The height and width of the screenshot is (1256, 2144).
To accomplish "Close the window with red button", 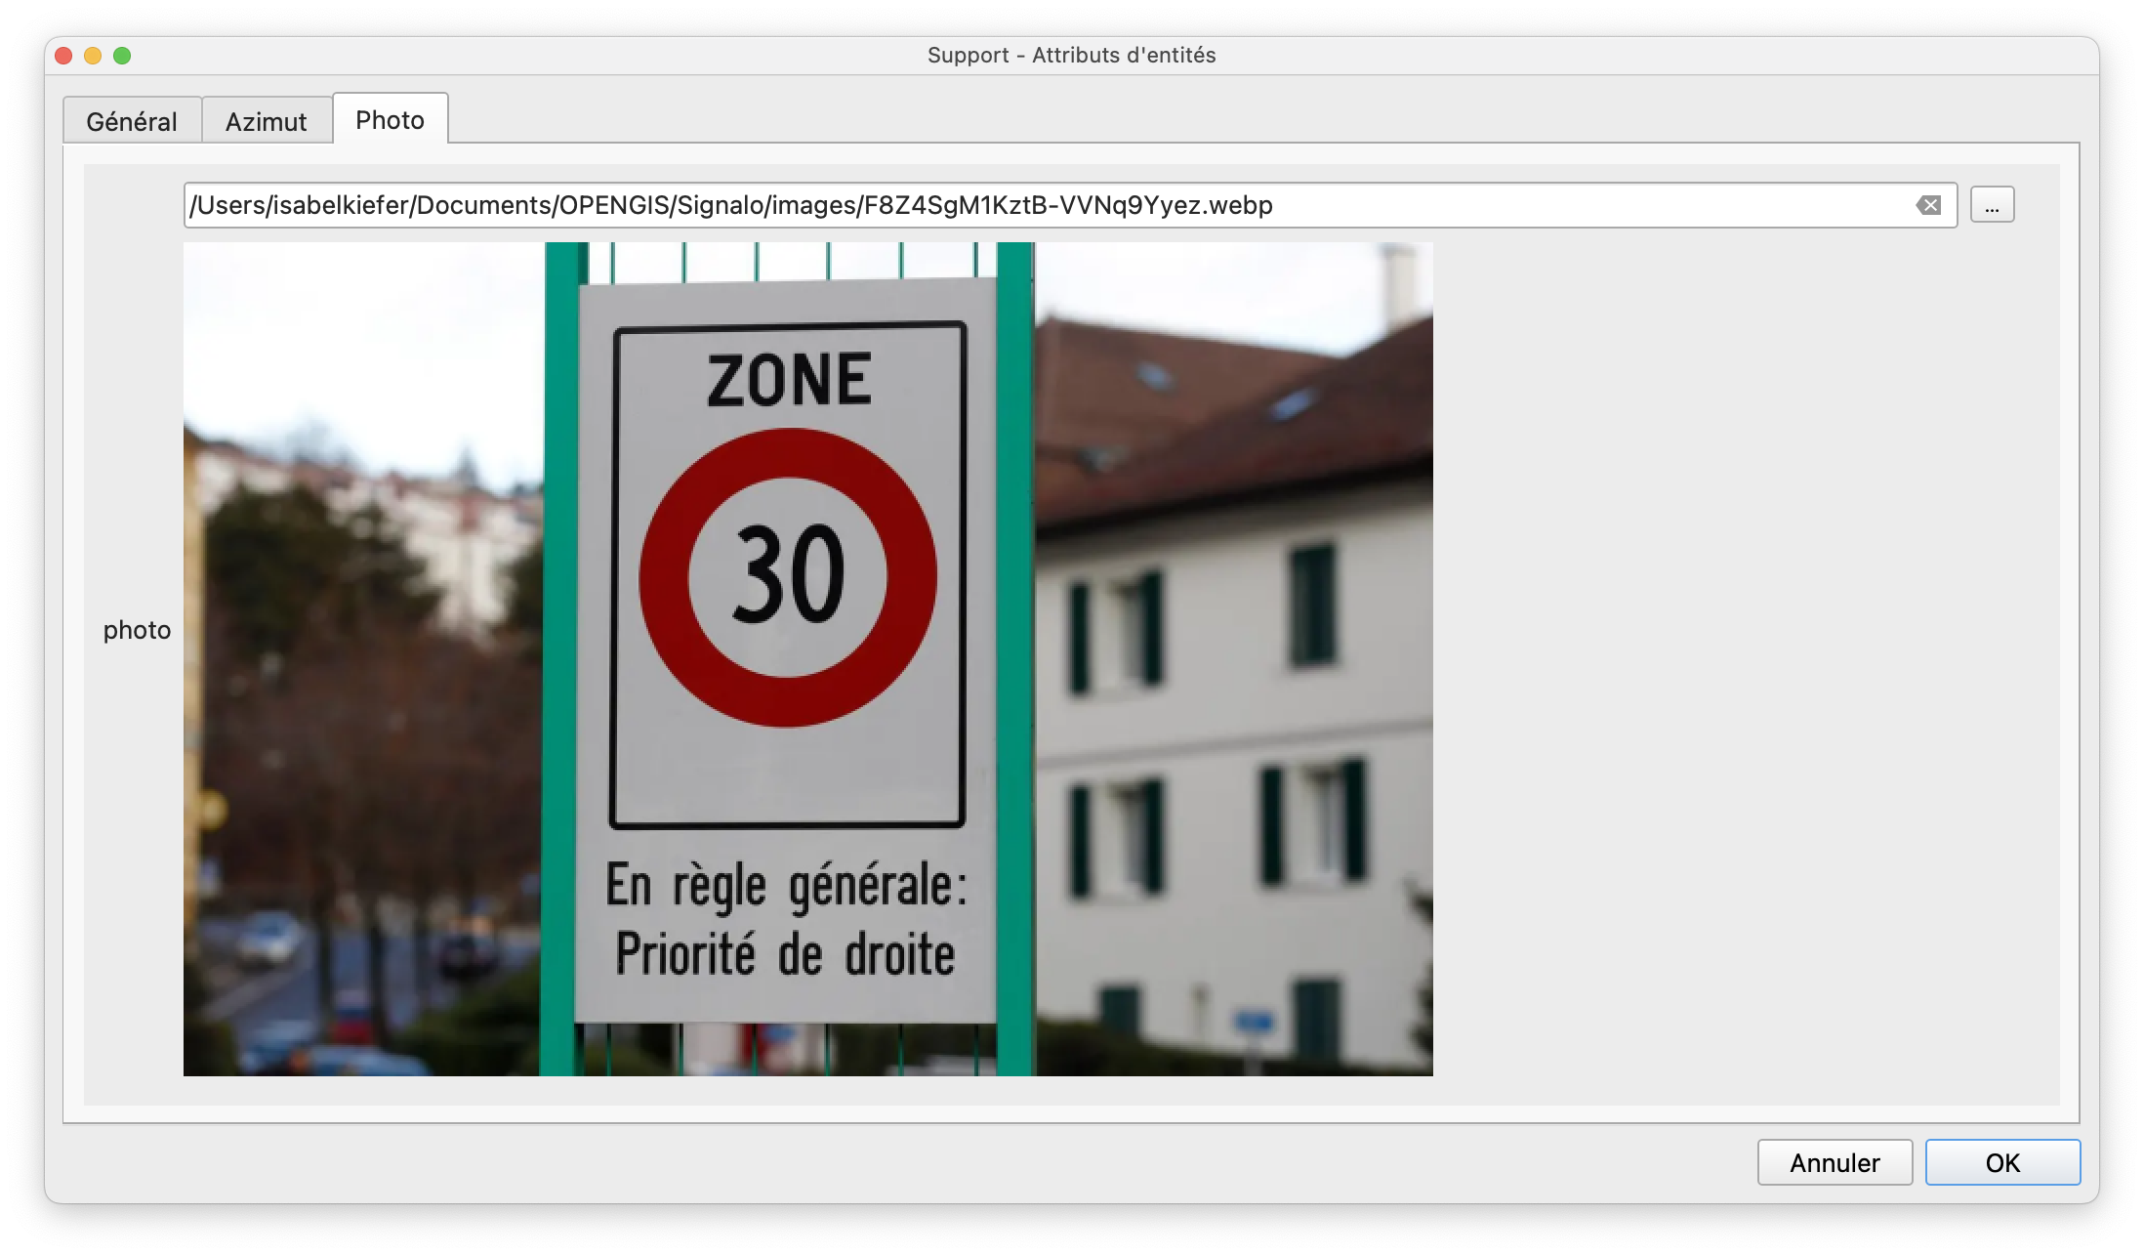I will click(63, 56).
